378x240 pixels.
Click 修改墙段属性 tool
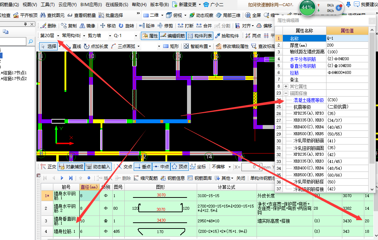click(232, 46)
